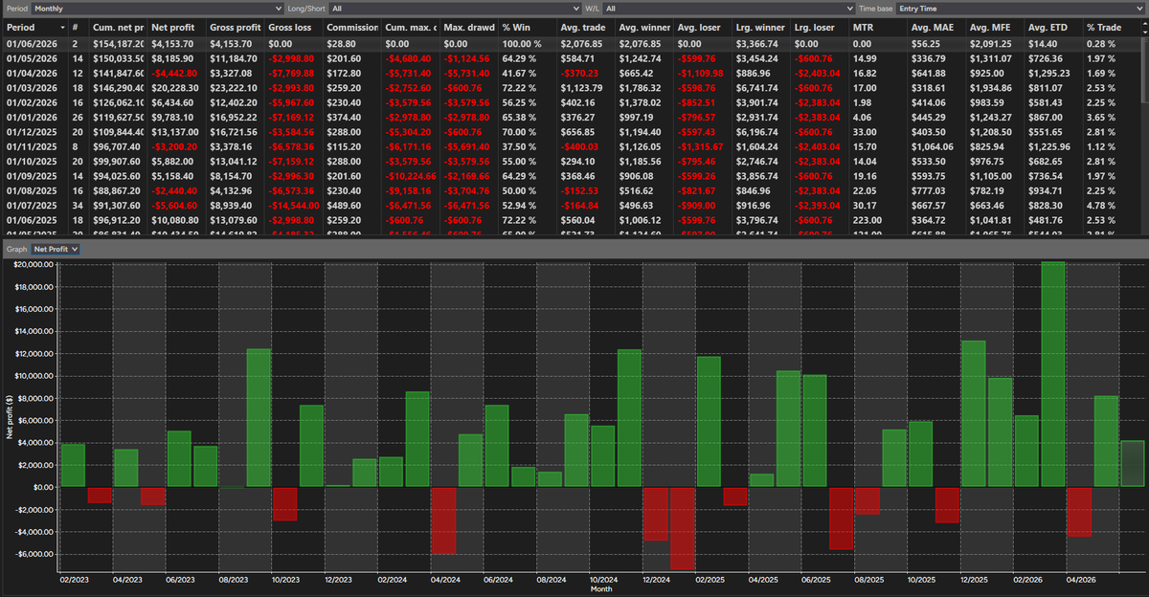Click Avg. MAE value $1,064.06
The image size is (1149, 597).
tap(933, 146)
